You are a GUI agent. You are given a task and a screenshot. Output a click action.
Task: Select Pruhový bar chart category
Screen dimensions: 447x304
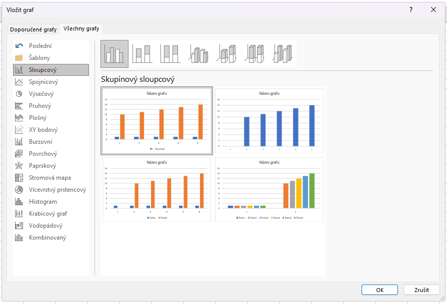40,106
